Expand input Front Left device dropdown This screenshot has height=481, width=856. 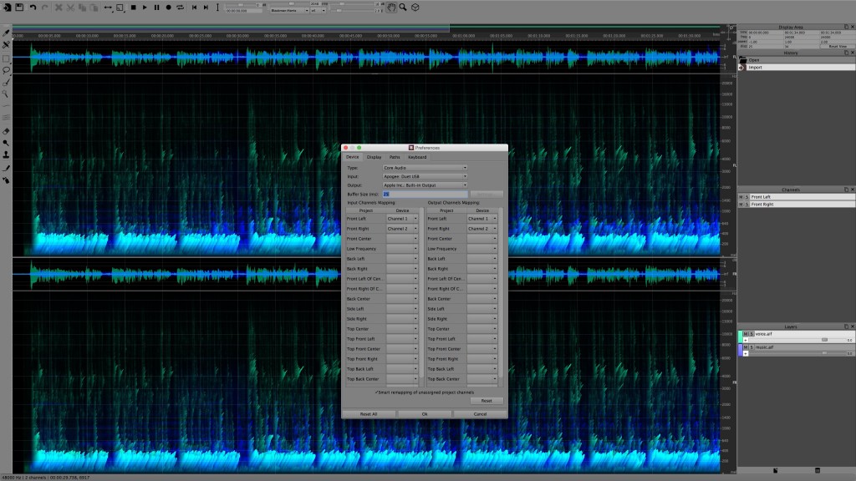402,219
